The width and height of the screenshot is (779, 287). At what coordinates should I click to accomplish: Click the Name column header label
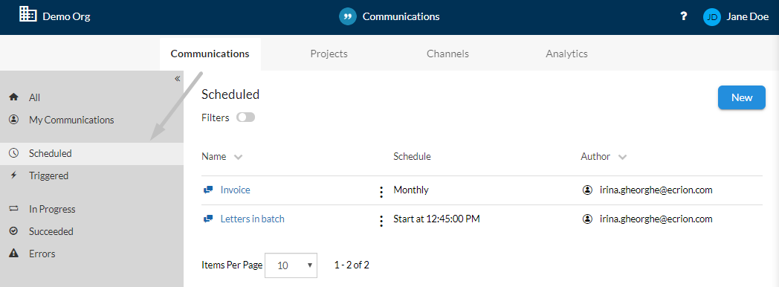(213, 156)
